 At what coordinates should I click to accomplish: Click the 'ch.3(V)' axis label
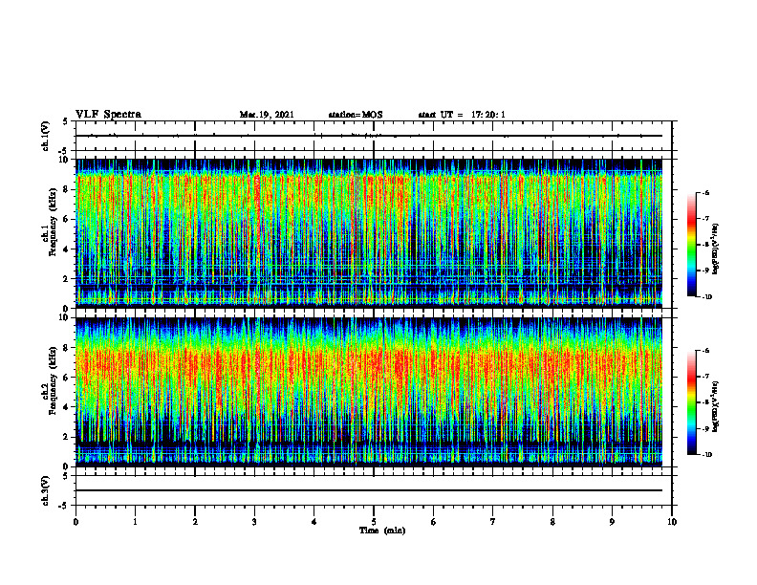tap(45, 490)
